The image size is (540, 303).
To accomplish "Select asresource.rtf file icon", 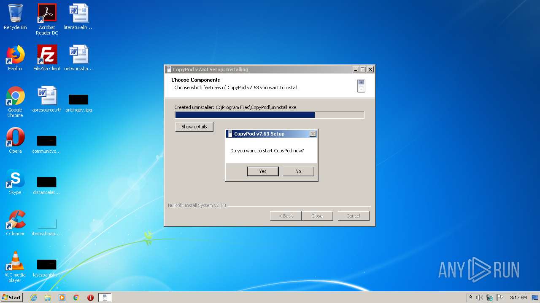I will click(47, 99).
